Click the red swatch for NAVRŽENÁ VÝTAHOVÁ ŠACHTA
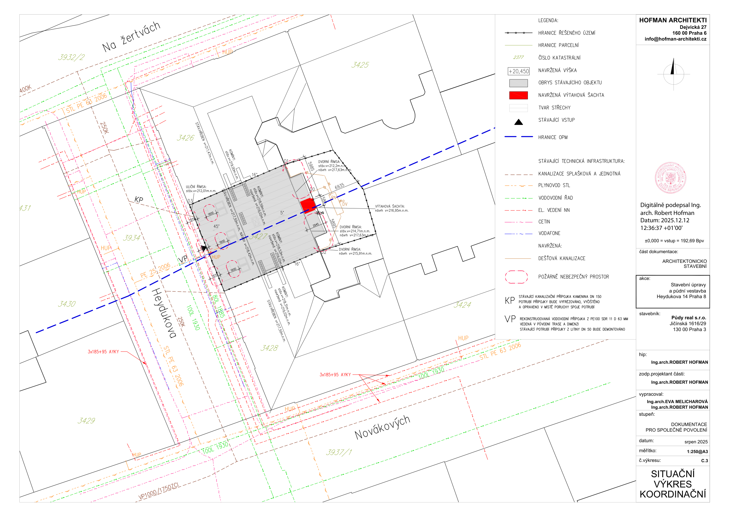This screenshot has height=516, width=729. click(518, 95)
